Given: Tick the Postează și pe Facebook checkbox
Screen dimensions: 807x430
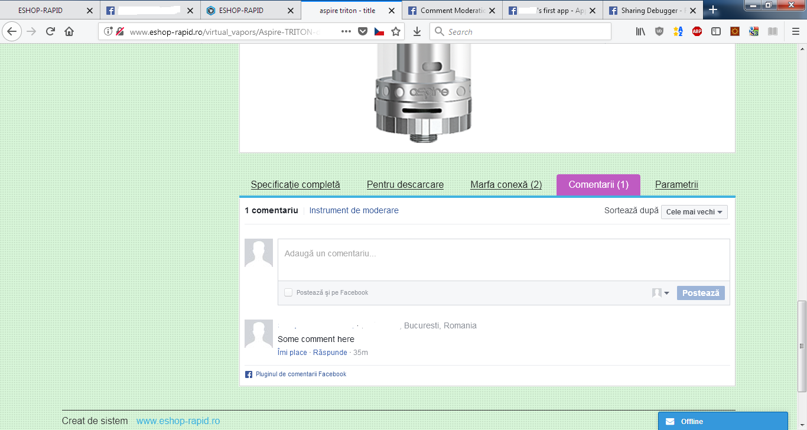Looking at the screenshot, I should point(288,292).
